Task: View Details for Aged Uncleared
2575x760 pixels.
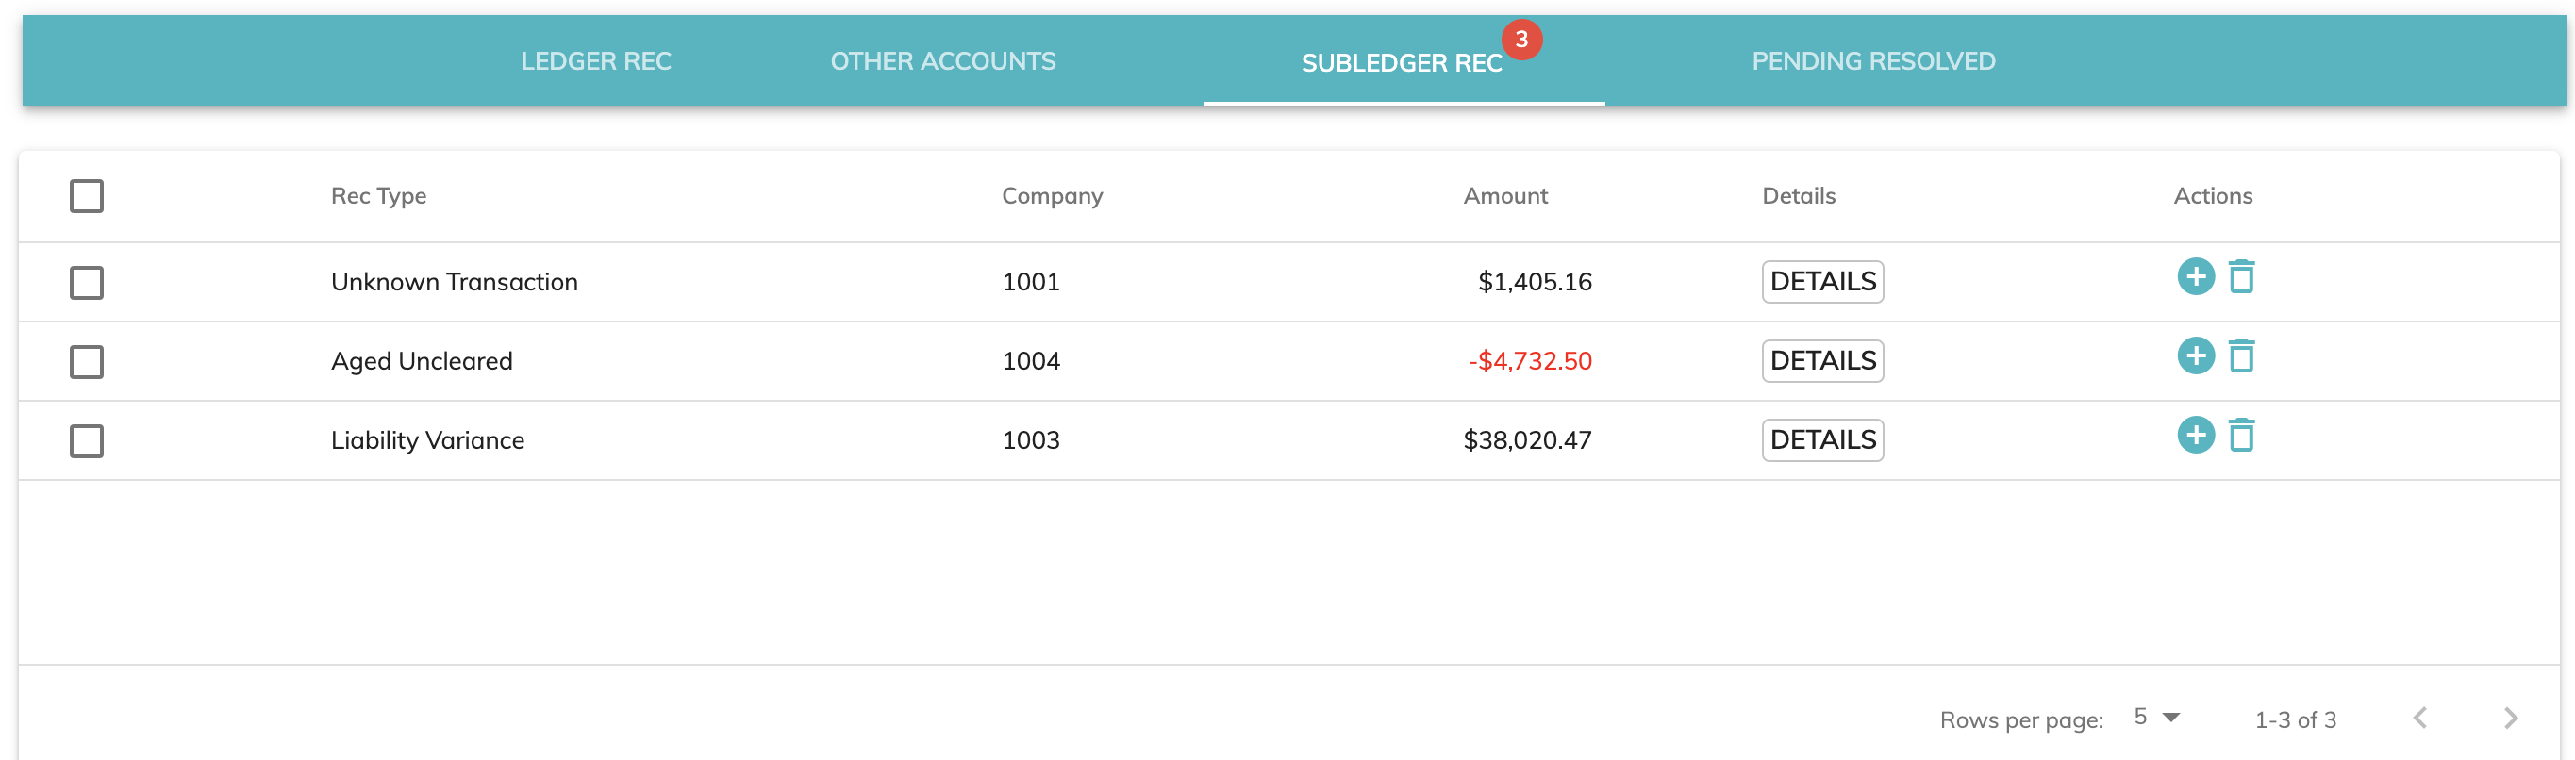Action: [1822, 360]
